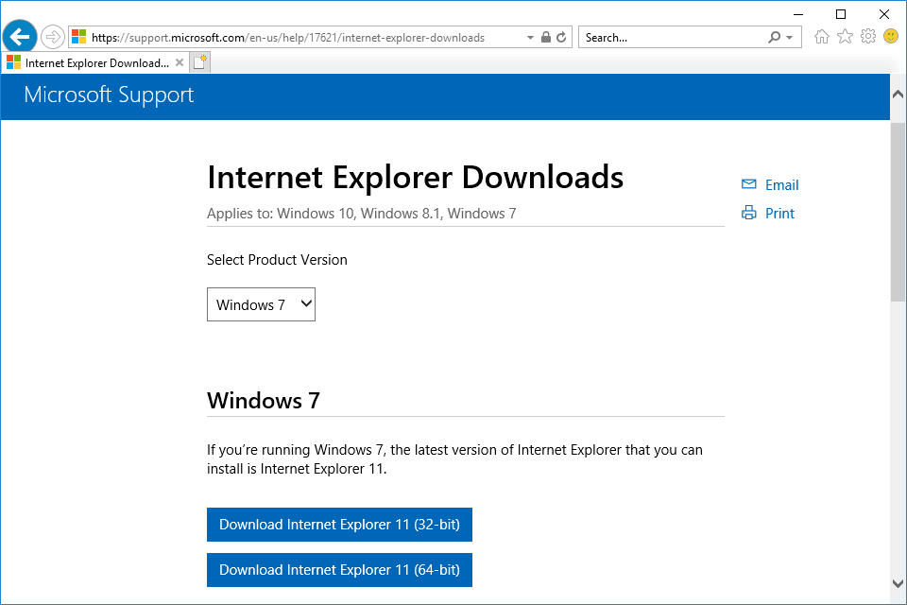Refresh the page with the reload icon

(x=561, y=37)
